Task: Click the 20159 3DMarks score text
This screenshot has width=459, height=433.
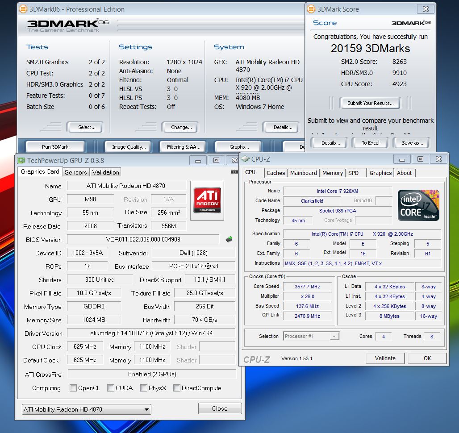Action: 370,48
